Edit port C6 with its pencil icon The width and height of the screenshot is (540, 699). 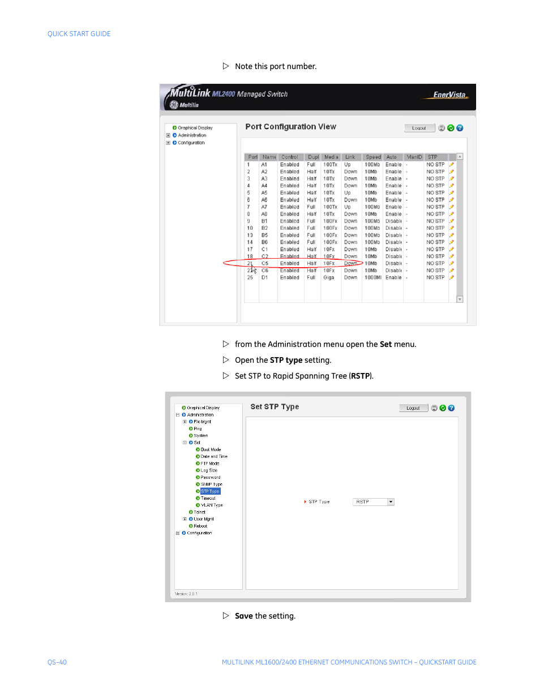452,271
